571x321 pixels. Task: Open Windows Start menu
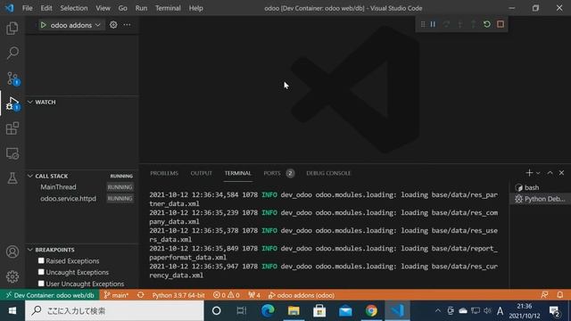(x=12, y=311)
